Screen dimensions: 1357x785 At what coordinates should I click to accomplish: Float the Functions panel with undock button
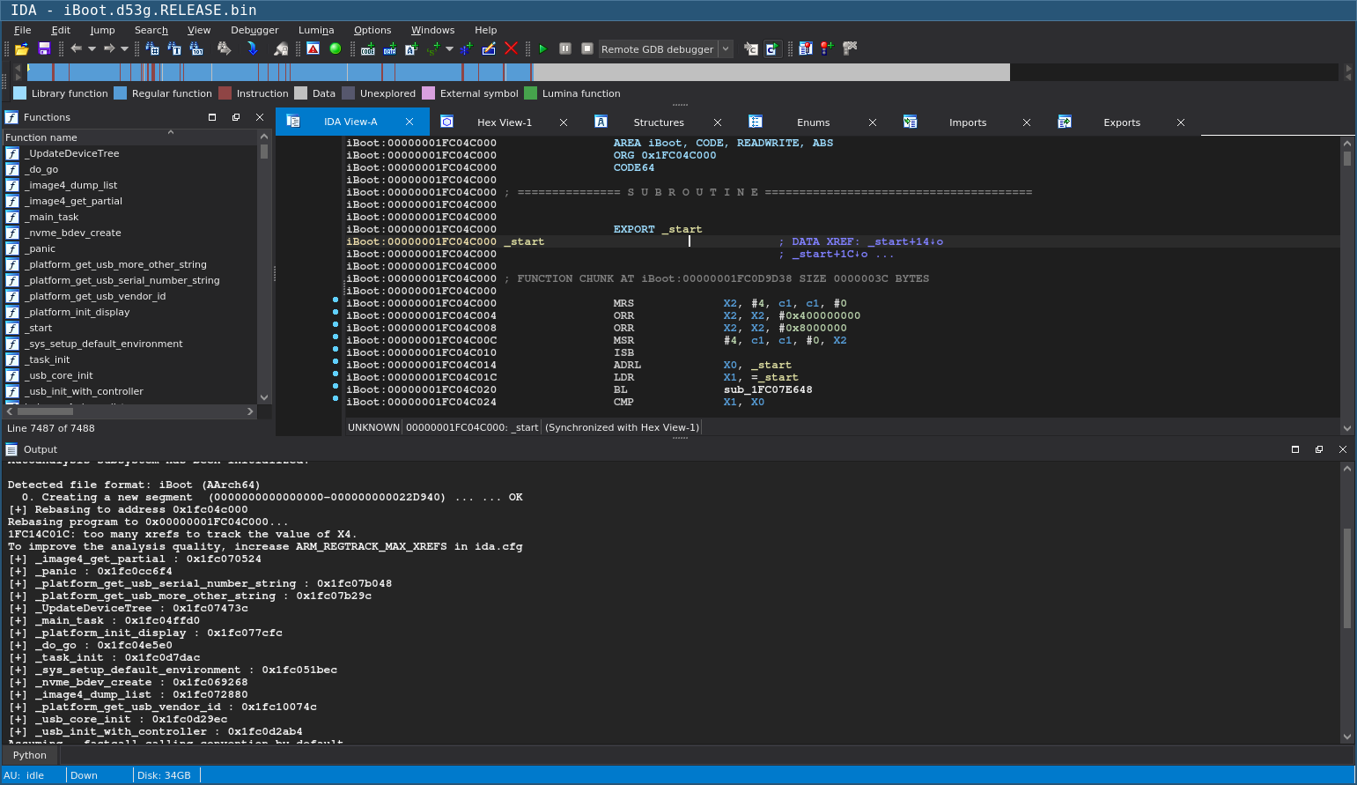[x=235, y=117]
